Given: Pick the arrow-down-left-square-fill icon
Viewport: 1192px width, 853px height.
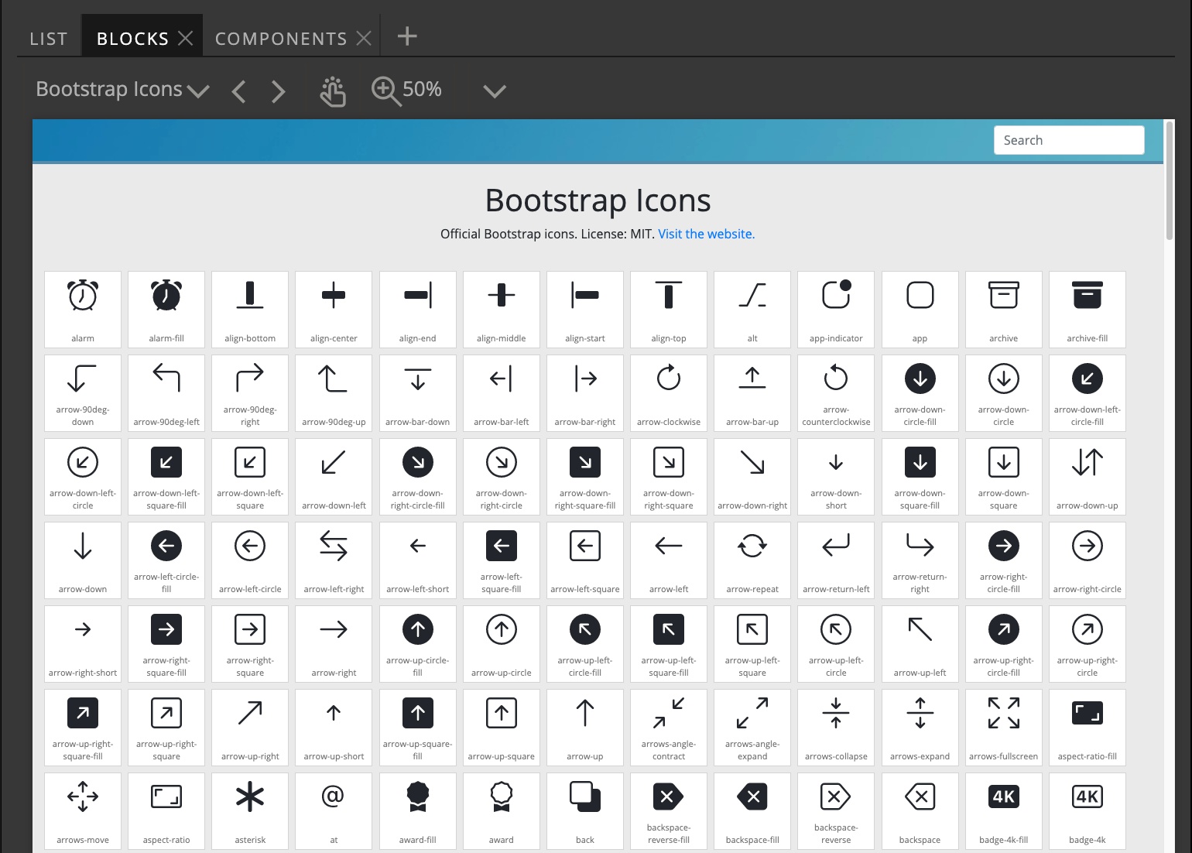Looking at the screenshot, I should click(x=166, y=477).
